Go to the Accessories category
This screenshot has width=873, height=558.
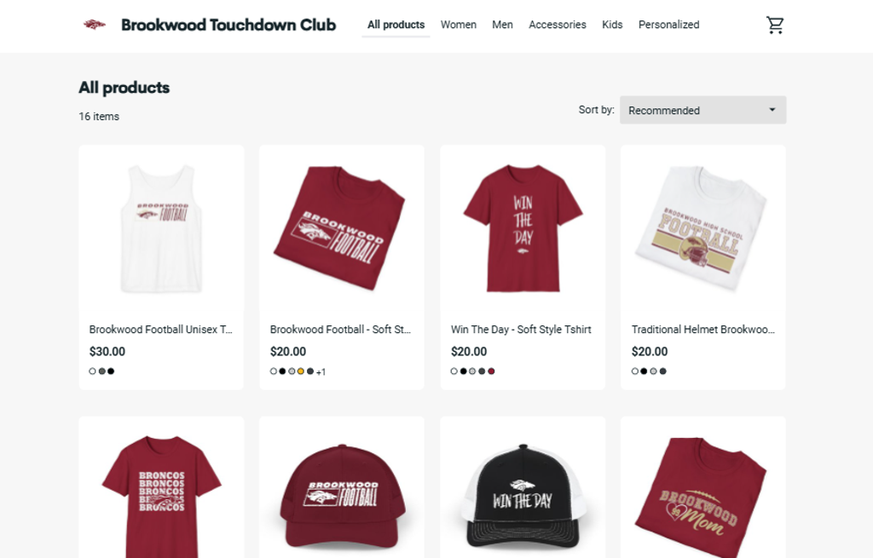(x=558, y=25)
